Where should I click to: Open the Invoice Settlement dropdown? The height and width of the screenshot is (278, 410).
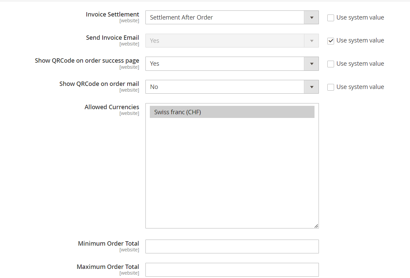point(232,18)
